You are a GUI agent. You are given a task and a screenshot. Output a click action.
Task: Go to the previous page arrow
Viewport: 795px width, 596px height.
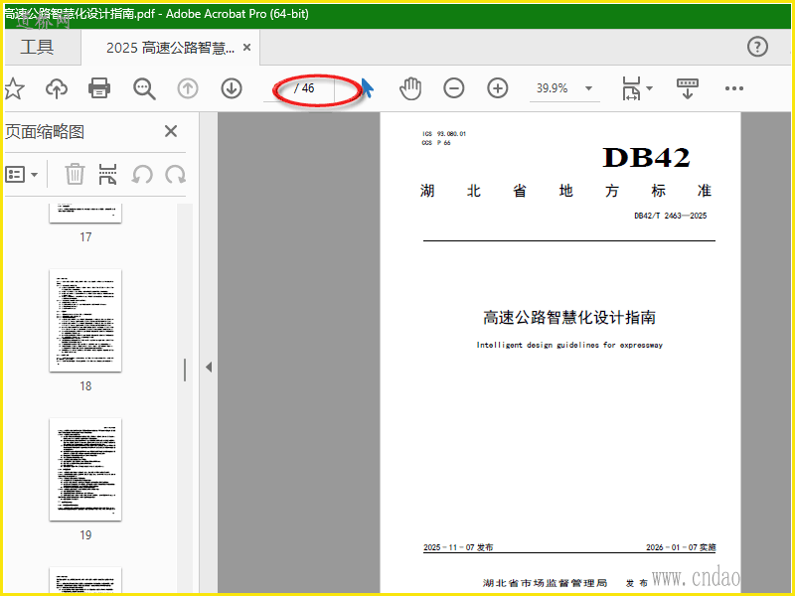pos(188,88)
